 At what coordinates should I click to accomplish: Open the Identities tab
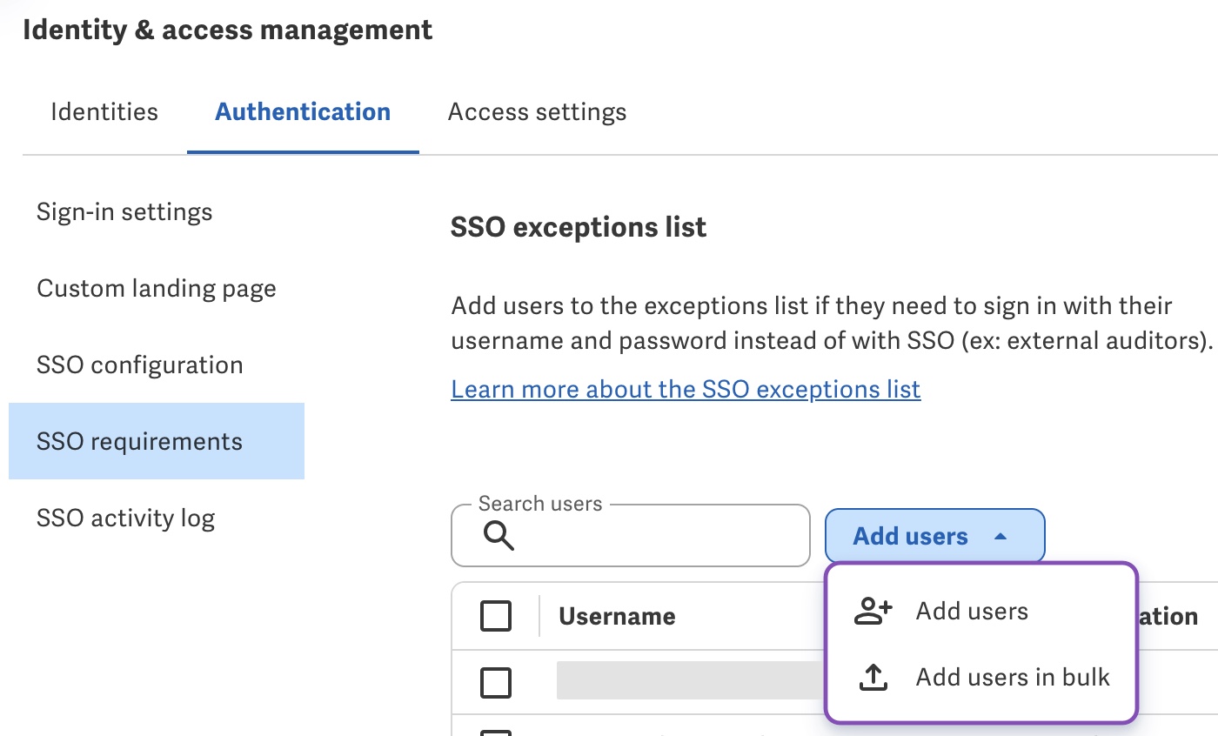pos(104,112)
